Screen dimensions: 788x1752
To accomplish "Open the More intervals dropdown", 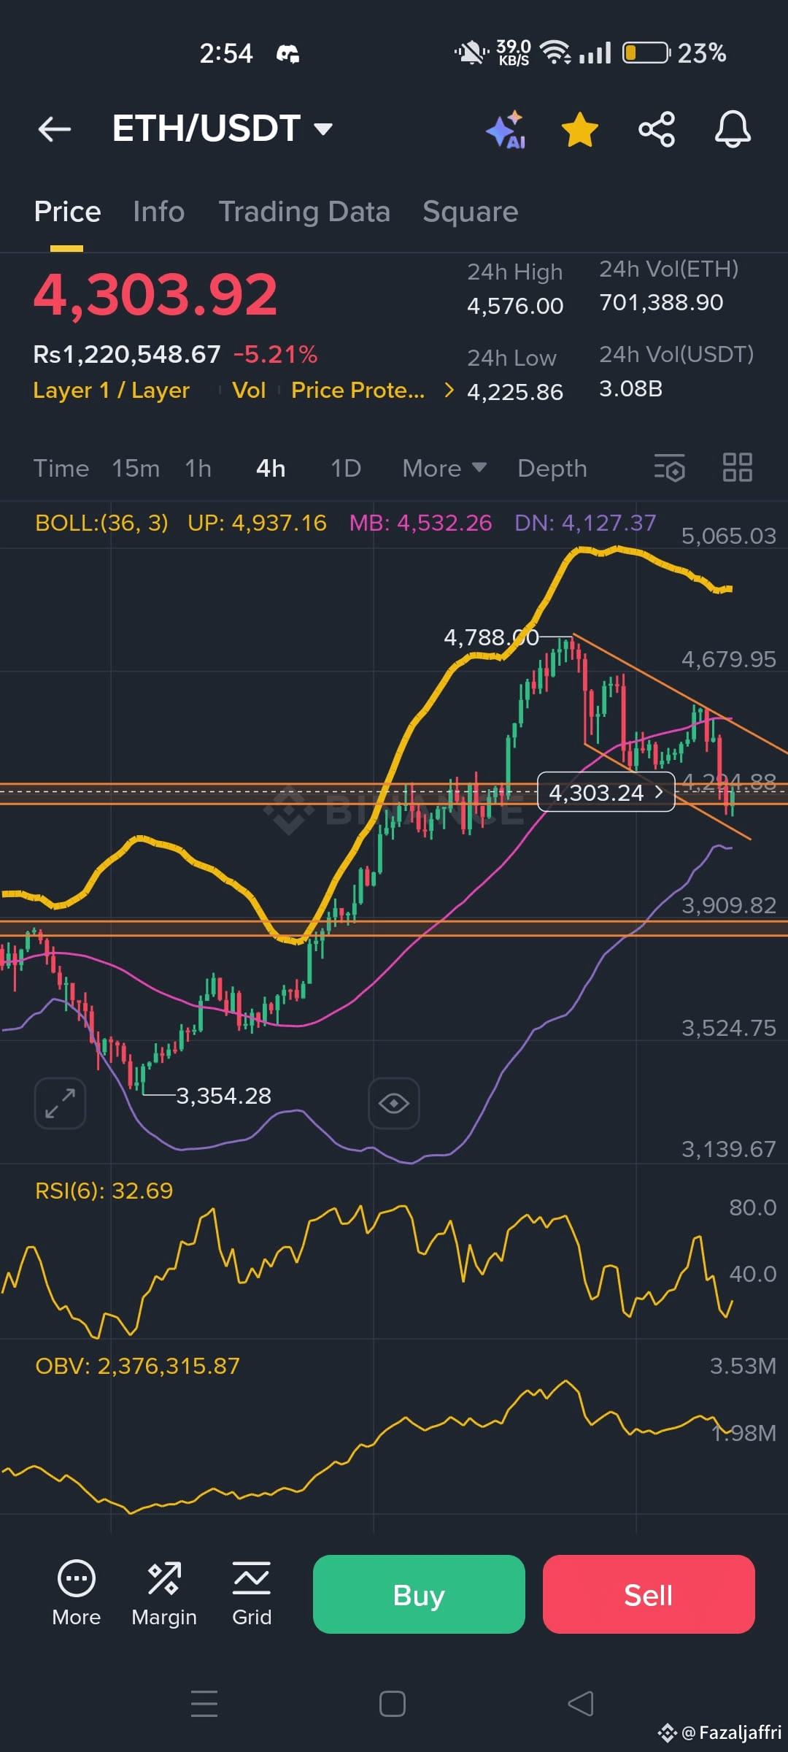I will (444, 468).
